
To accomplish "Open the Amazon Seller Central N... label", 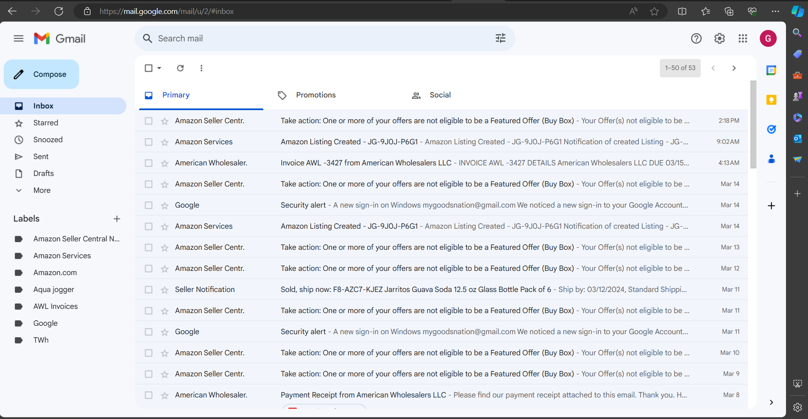I will pyautogui.click(x=77, y=239).
